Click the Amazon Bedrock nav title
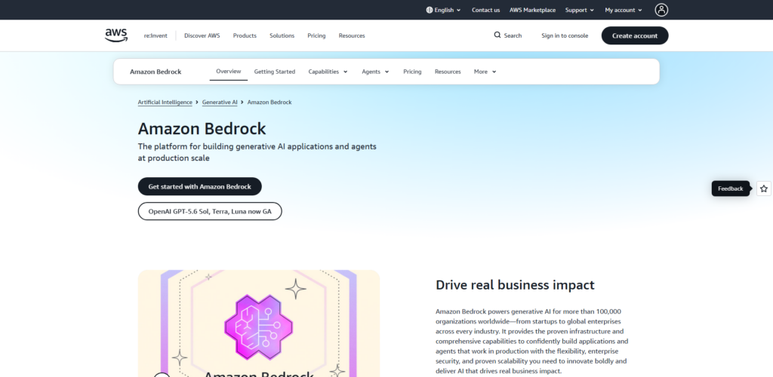The height and width of the screenshot is (377, 773). click(x=156, y=72)
